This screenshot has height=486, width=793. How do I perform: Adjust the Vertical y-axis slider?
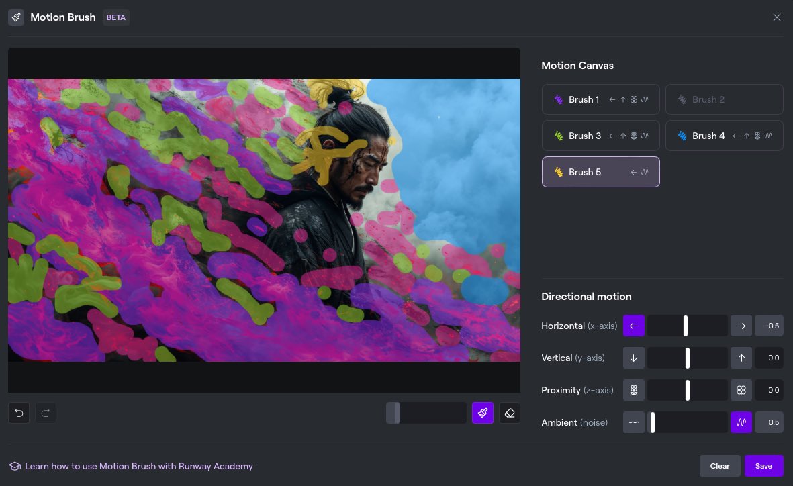tap(688, 358)
